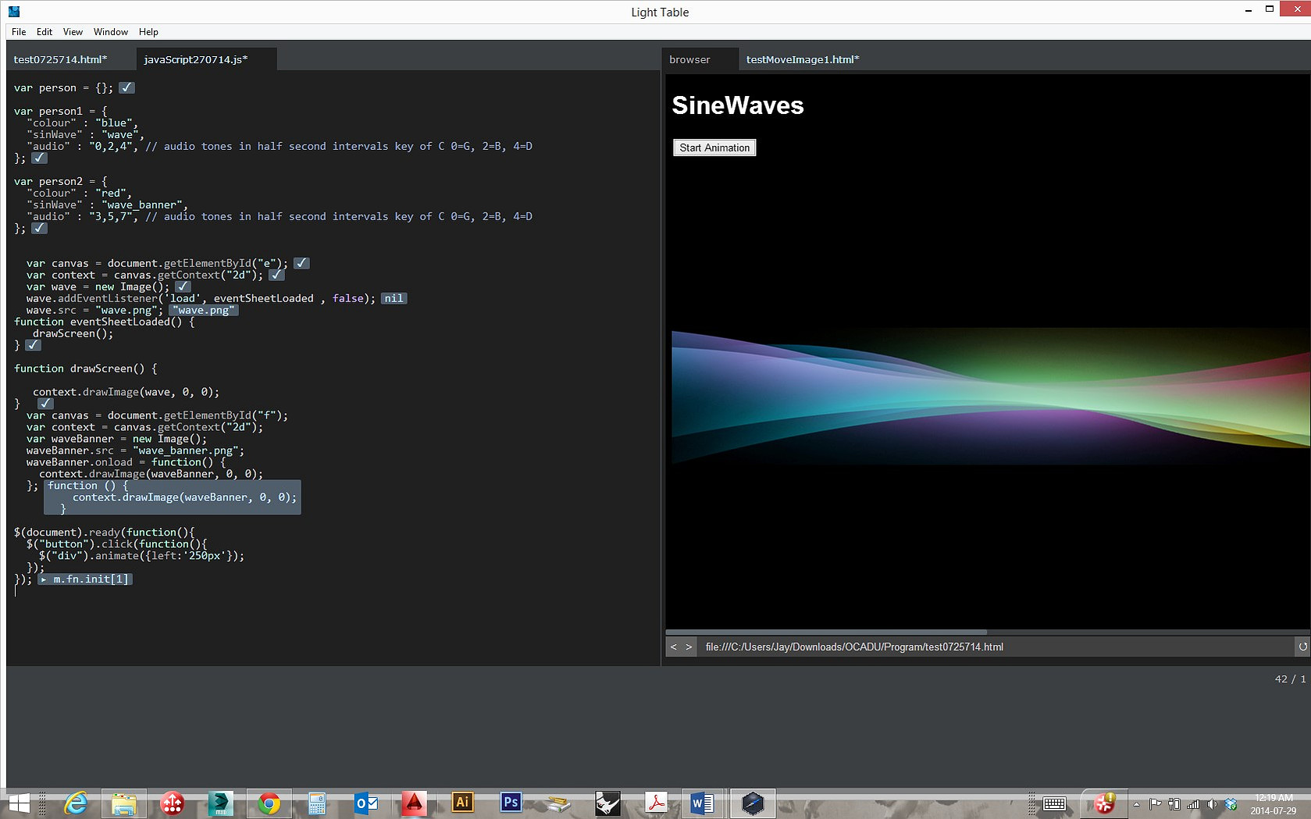Image resolution: width=1311 pixels, height=819 pixels.
Task: Open the File menu
Action: (x=19, y=32)
